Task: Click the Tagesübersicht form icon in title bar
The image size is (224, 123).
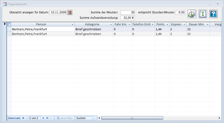Action: tap(5, 4)
